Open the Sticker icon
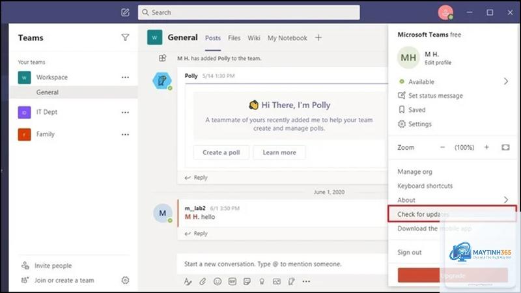Image resolution: width=521 pixels, height=293 pixels. pos(247,282)
